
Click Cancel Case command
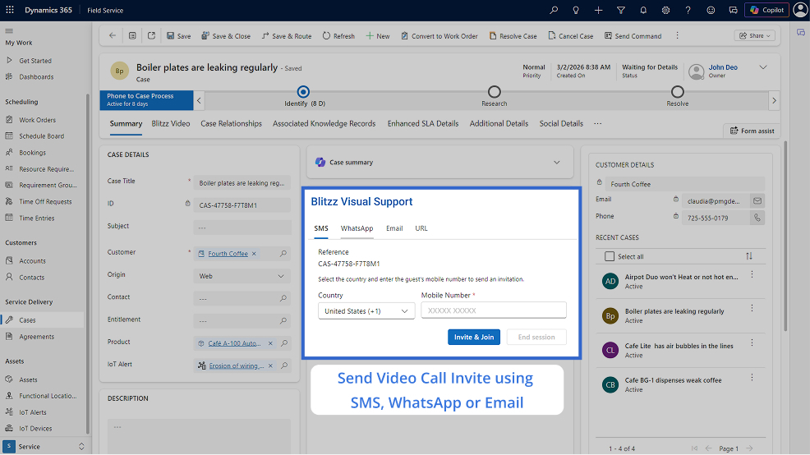pos(571,35)
